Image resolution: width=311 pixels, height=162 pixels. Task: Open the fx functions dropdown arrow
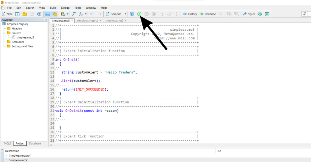coord(86,14)
